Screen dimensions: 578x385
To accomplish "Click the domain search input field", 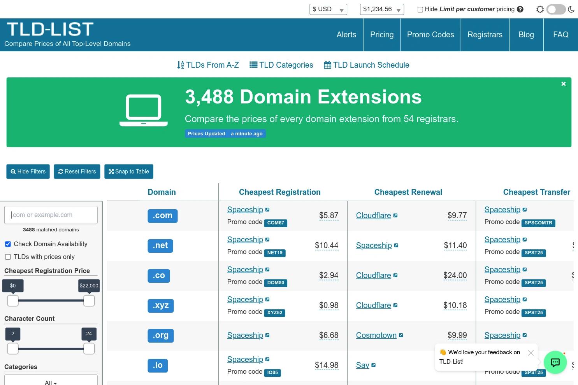I will 51,215.
